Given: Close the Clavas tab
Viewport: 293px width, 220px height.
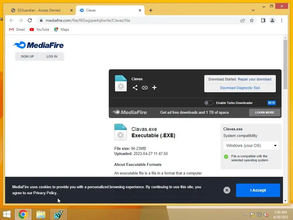Looking at the screenshot, I should click(x=140, y=10).
